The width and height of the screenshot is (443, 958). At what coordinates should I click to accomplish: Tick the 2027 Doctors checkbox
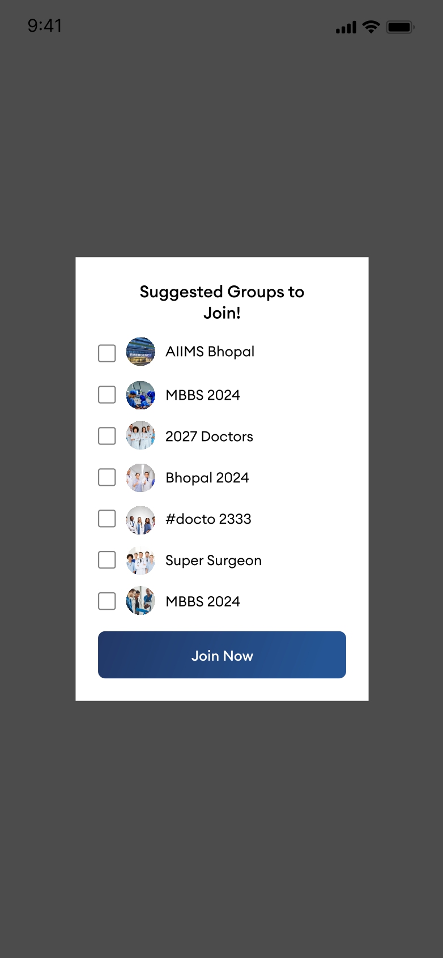(107, 436)
